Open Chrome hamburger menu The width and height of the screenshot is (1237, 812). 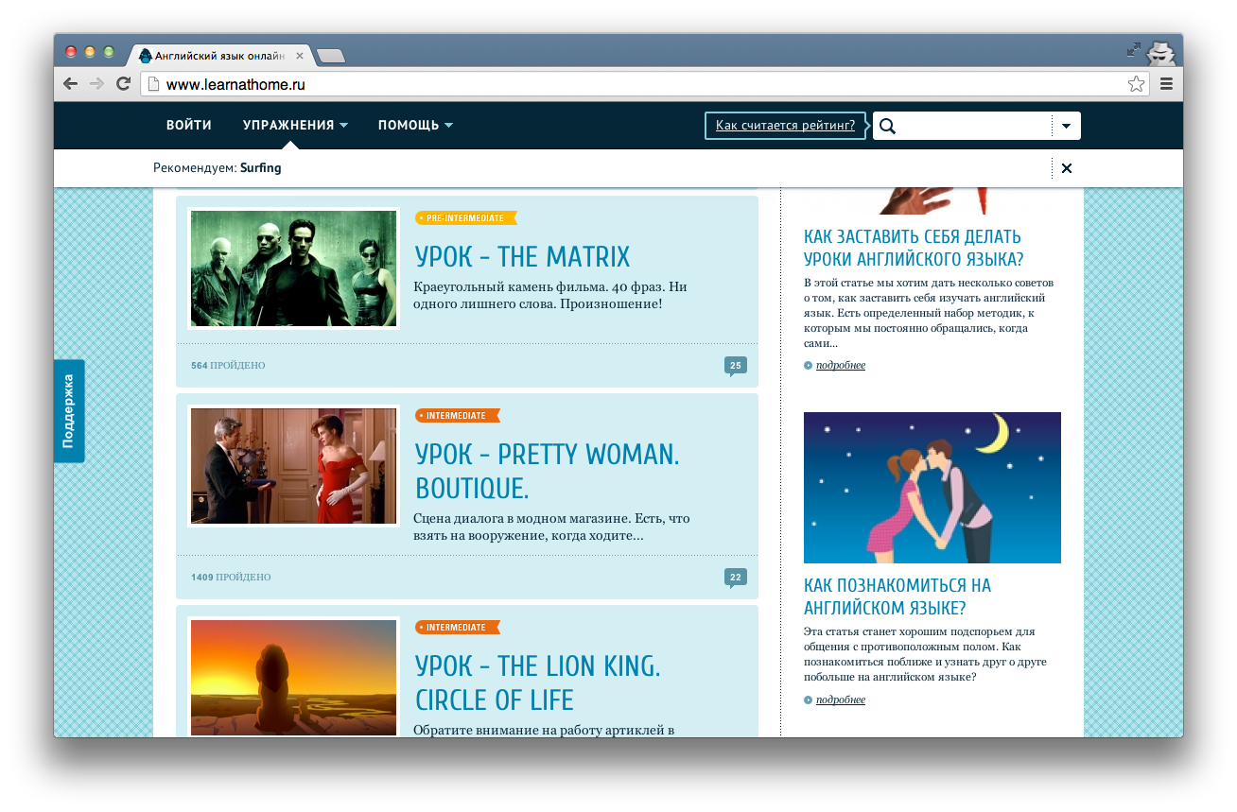[x=1166, y=84]
